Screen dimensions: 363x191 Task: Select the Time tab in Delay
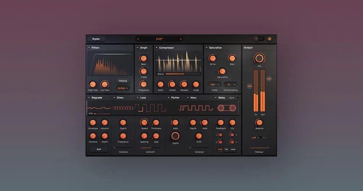coord(220,149)
